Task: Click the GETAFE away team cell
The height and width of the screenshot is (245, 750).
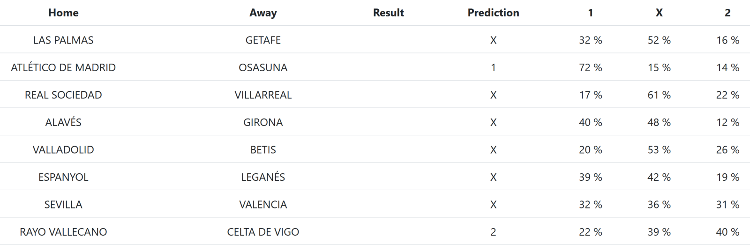Action: (x=263, y=40)
